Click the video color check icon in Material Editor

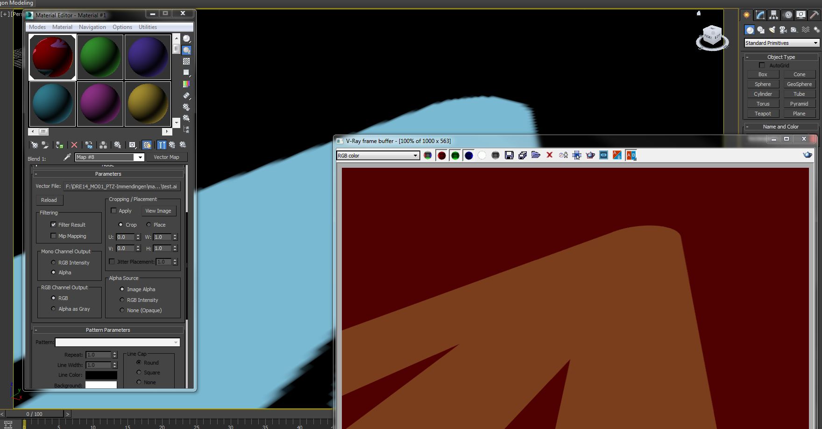click(186, 84)
